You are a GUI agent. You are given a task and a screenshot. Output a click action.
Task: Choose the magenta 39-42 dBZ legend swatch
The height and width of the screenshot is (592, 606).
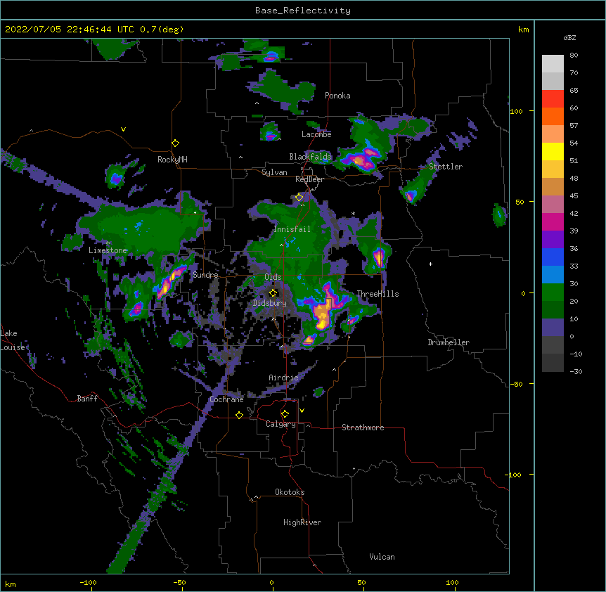coord(553,221)
